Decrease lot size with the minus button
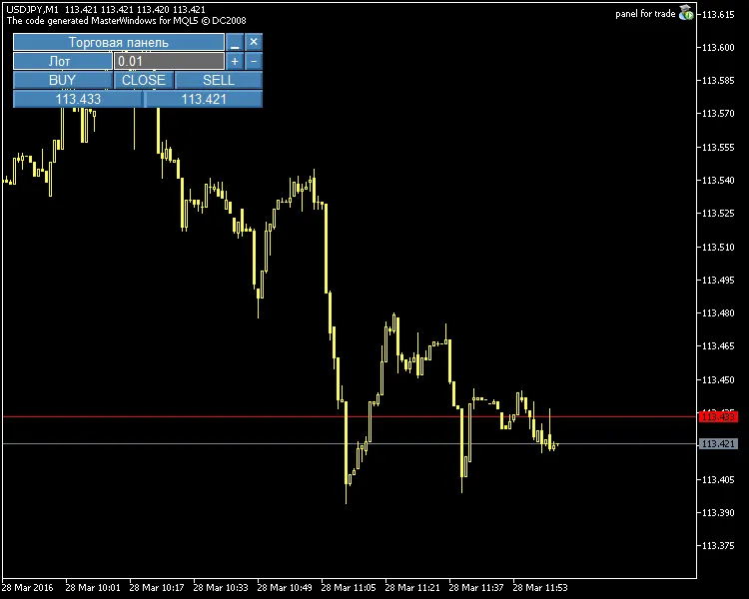 point(254,61)
